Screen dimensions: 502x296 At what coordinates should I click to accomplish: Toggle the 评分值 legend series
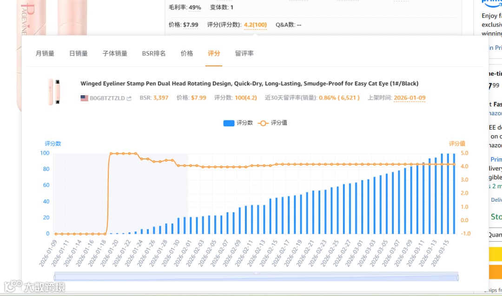tap(272, 123)
